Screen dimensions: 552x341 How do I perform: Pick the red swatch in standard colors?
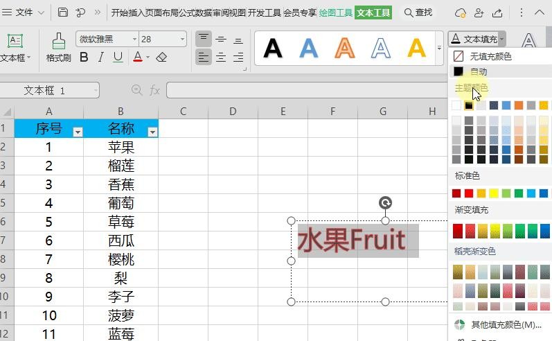tap(469, 193)
